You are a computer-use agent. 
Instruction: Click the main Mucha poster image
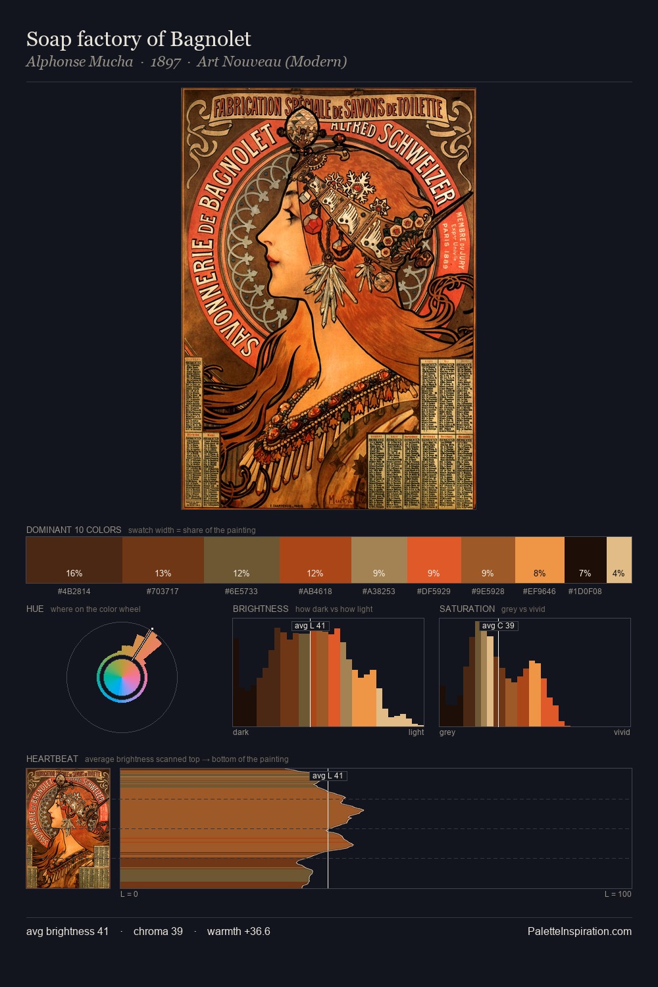328,299
